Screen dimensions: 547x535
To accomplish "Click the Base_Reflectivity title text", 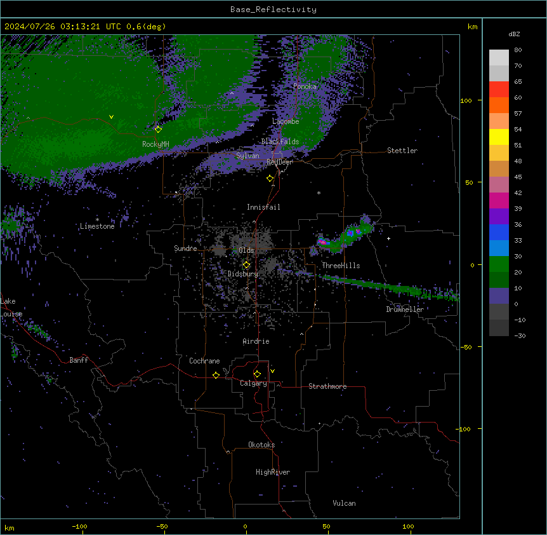I will (x=273, y=10).
